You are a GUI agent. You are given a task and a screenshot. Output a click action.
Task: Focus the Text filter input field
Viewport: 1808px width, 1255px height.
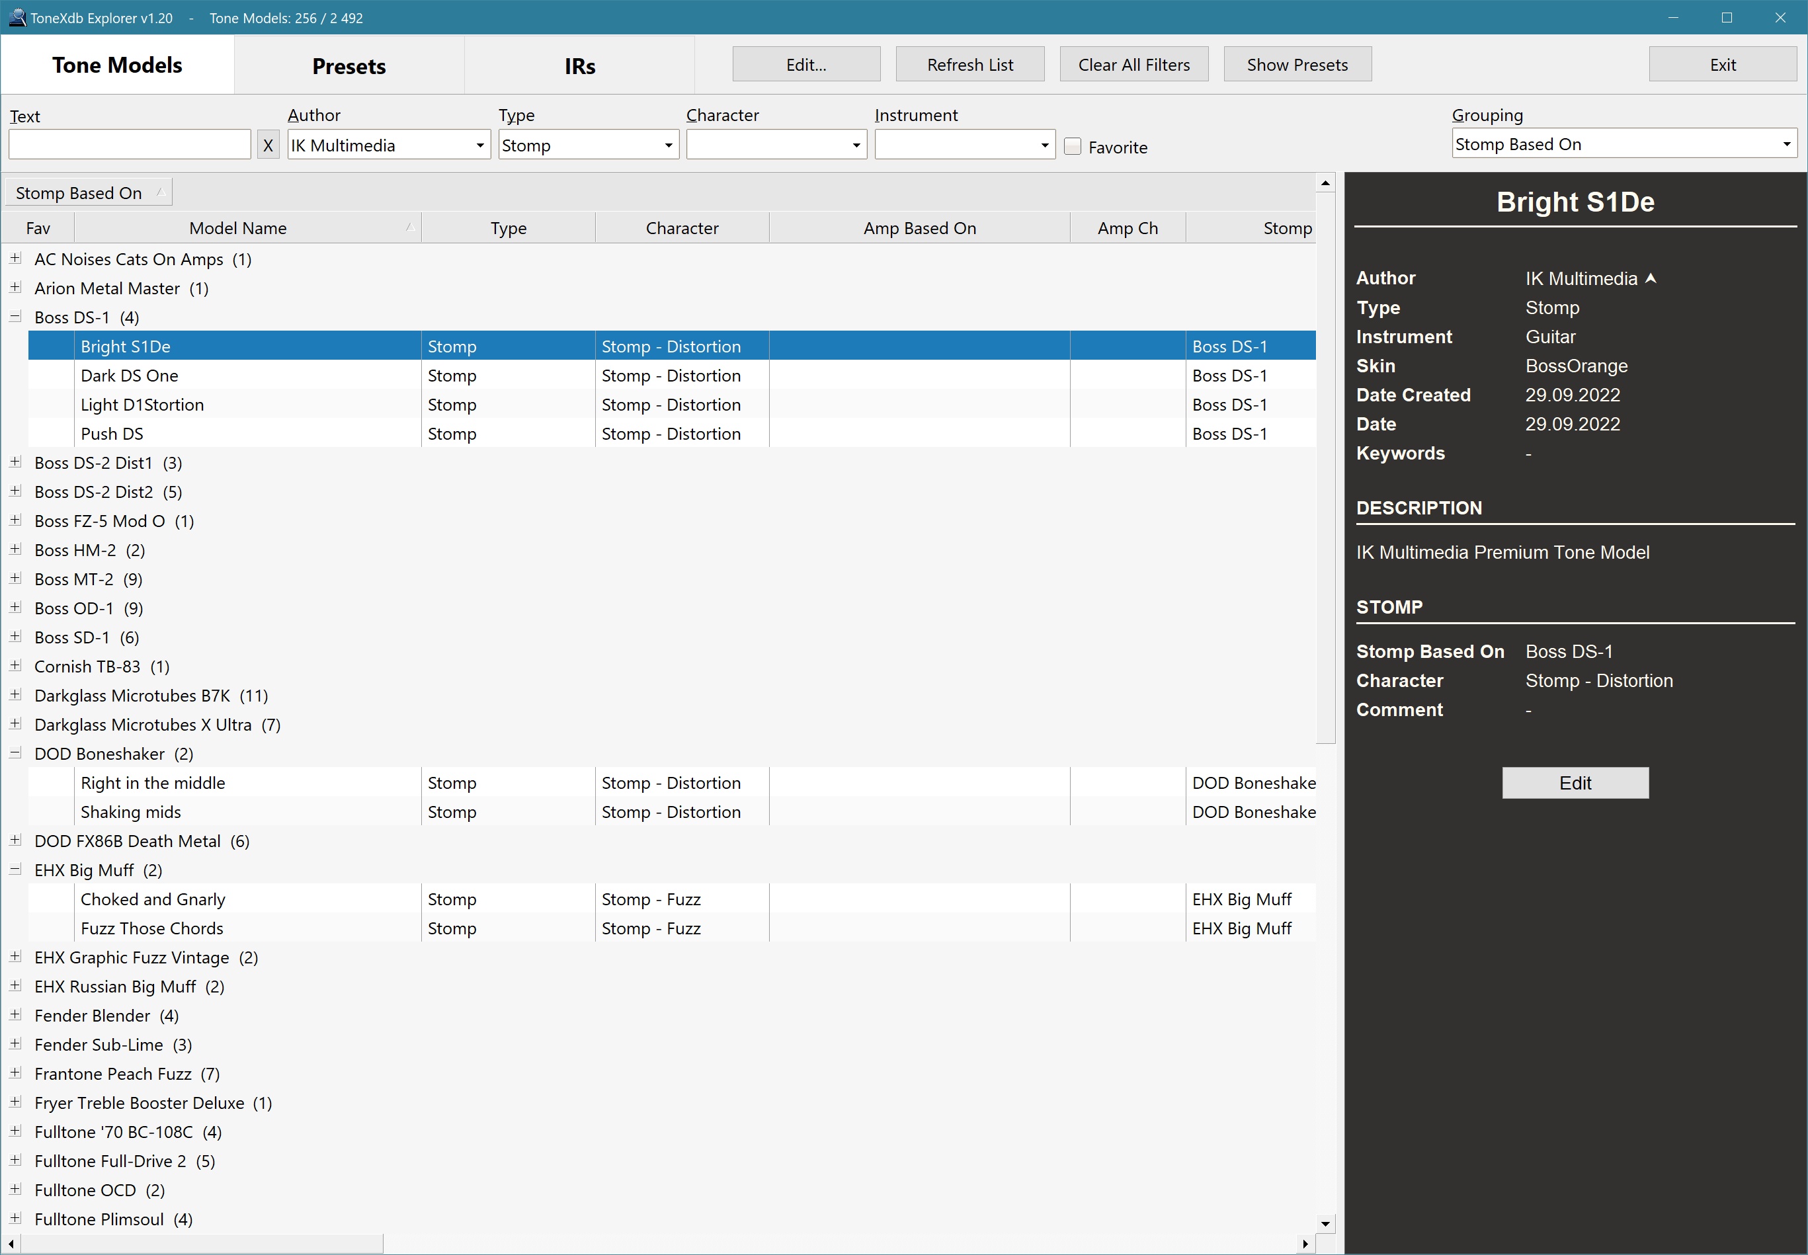pyautogui.click(x=130, y=145)
